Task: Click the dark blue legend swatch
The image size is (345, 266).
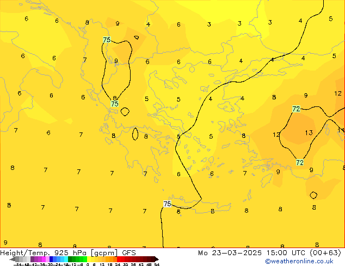Action: (x=51, y=259)
